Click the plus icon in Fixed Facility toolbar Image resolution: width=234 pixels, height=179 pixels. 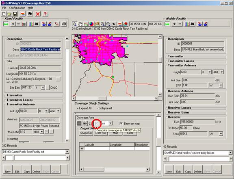pos(13,24)
